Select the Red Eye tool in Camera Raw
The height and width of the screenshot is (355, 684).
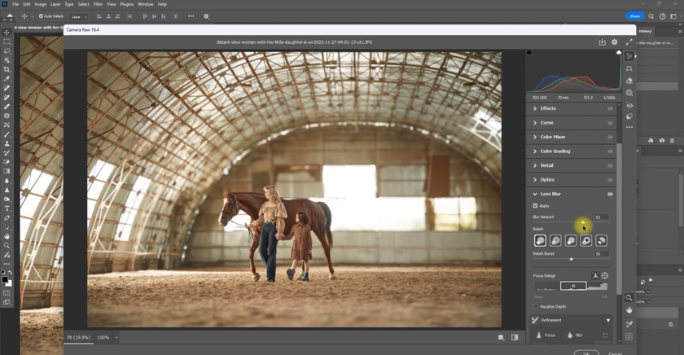[x=629, y=106]
